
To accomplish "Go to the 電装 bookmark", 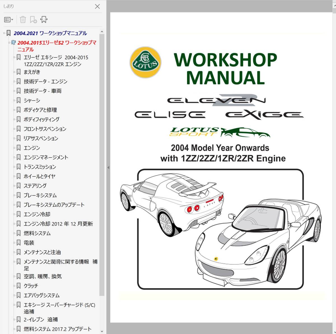I will point(29,243).
